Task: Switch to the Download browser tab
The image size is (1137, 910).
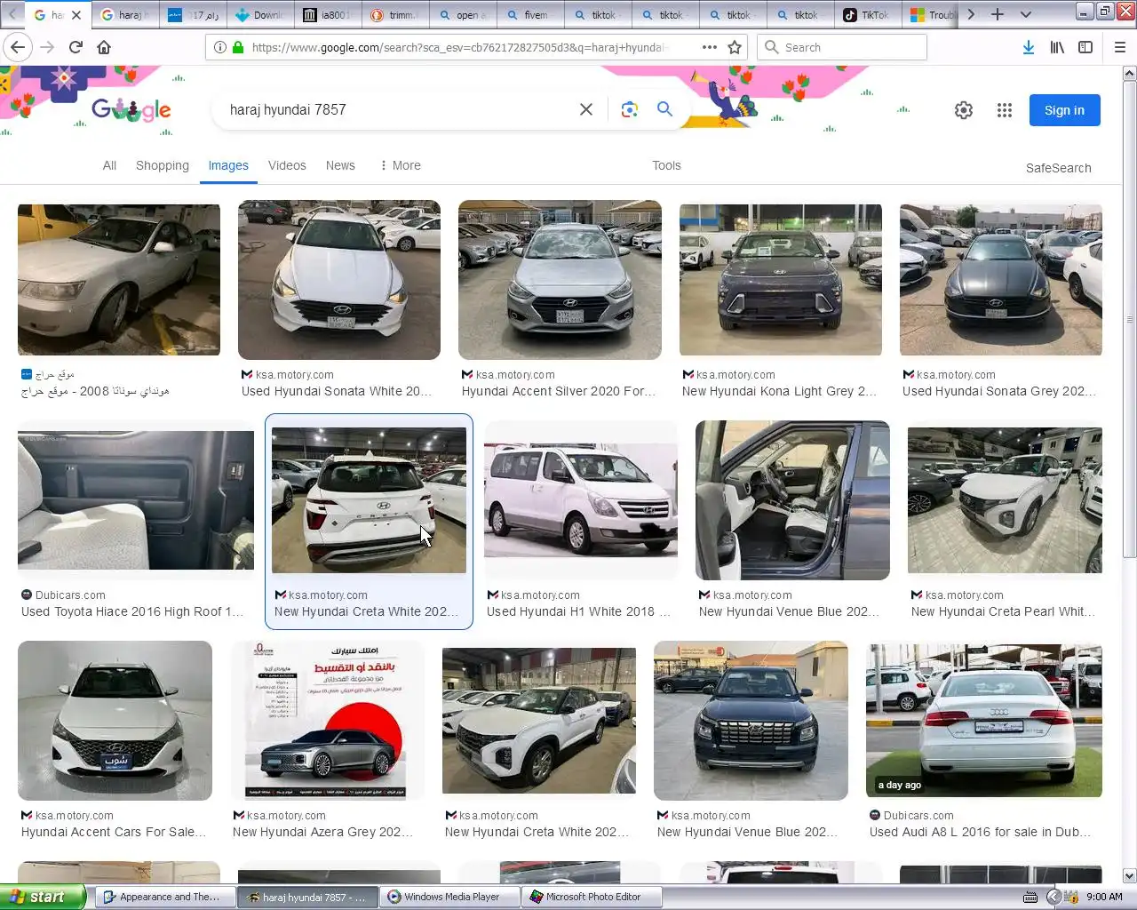Action: pos(259,15)
